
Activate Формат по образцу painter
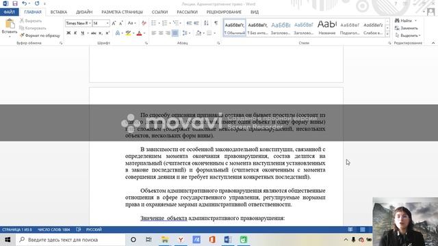pos(40,36)
